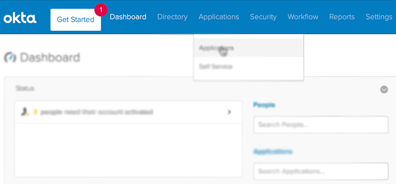Select Self Service in the dropdown list
Screen dimensions: 396x184
248,67
